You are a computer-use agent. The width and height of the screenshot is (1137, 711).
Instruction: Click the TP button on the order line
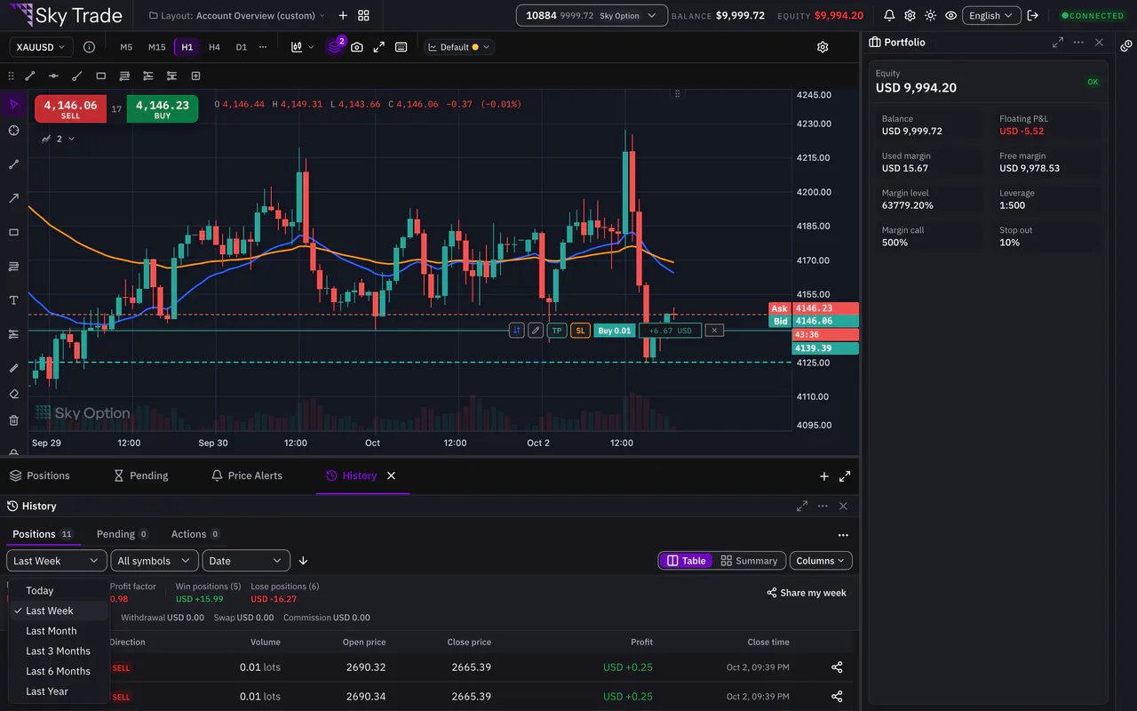pyautogui.click(x=557, y=331)
